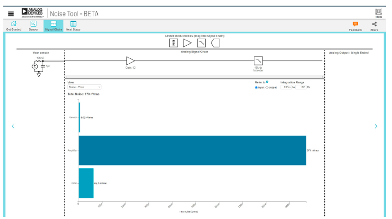
Task: Open the View dropdown
Action: click(84, 87)
